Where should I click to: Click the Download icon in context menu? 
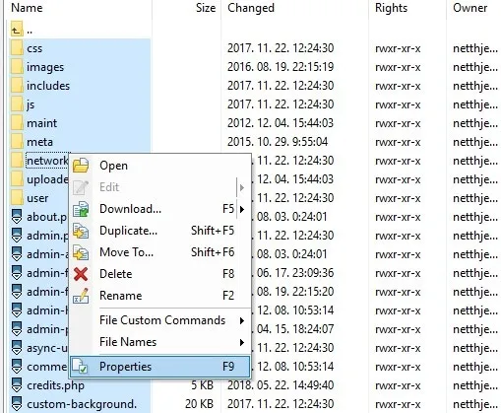pos(81,209)
